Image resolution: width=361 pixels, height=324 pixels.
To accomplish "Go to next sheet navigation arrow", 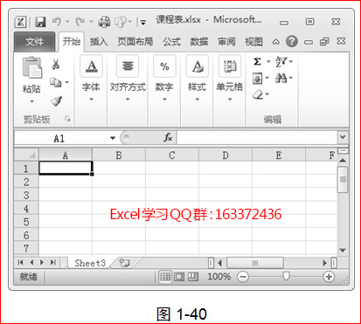I will pyautogui.click(x=42, y=263).
